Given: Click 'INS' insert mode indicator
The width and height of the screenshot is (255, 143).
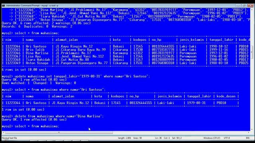Looking at the screenshot, I should 247,138.
